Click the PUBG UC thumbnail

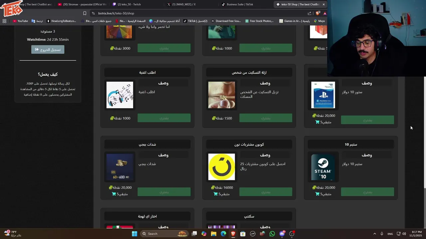point(120,167)
